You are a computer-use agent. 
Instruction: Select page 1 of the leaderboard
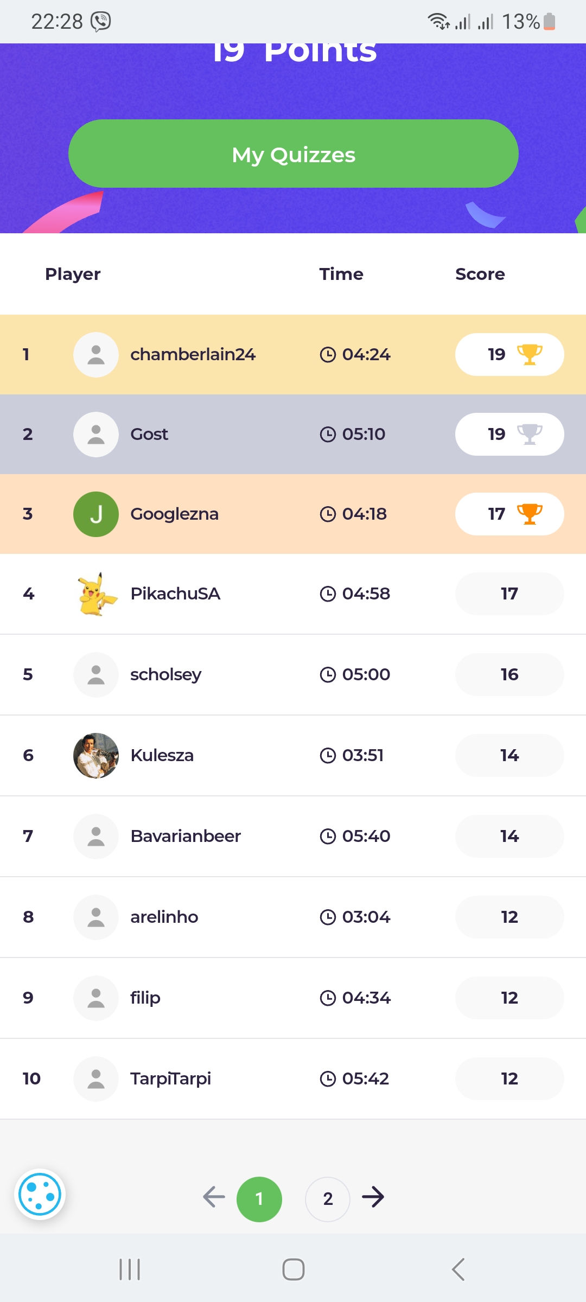(x=259, y=1198)
